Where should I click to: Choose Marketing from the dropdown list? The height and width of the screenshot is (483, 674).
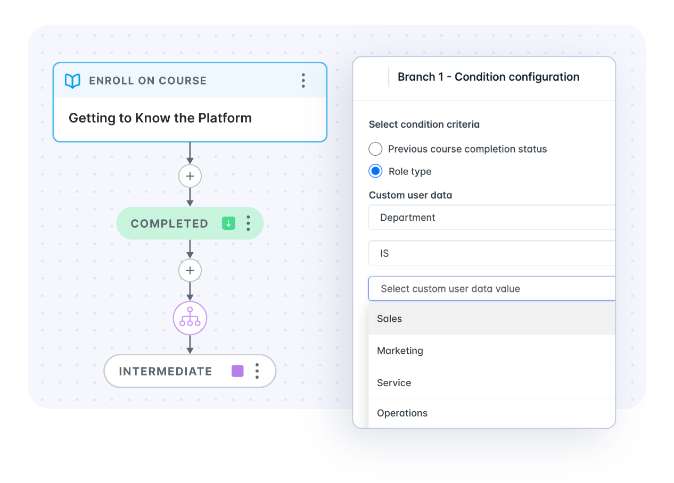point(491,351)
